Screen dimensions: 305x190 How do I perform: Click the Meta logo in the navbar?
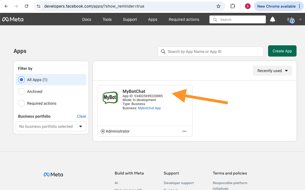pyautogui.click(x=13, y=19)
